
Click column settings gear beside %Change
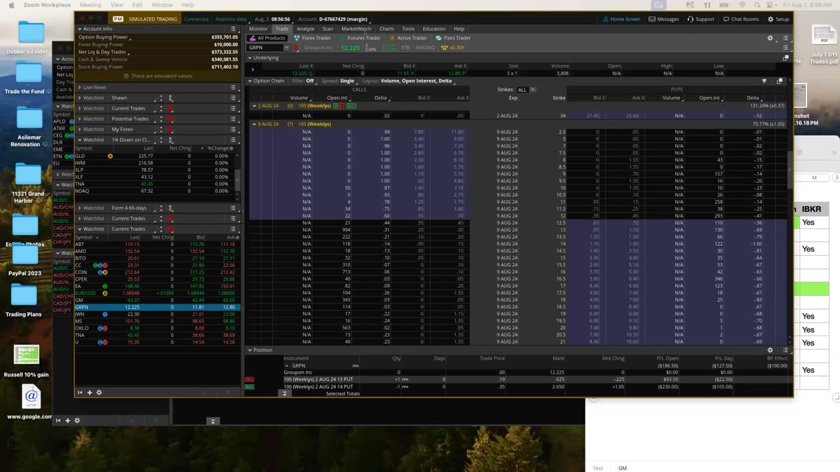coord(231,148)
